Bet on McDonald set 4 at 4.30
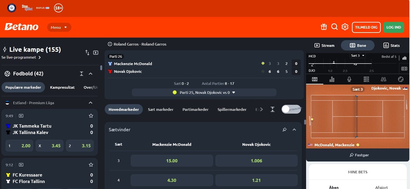Viewport: 410px width, 189px height. 172,180
